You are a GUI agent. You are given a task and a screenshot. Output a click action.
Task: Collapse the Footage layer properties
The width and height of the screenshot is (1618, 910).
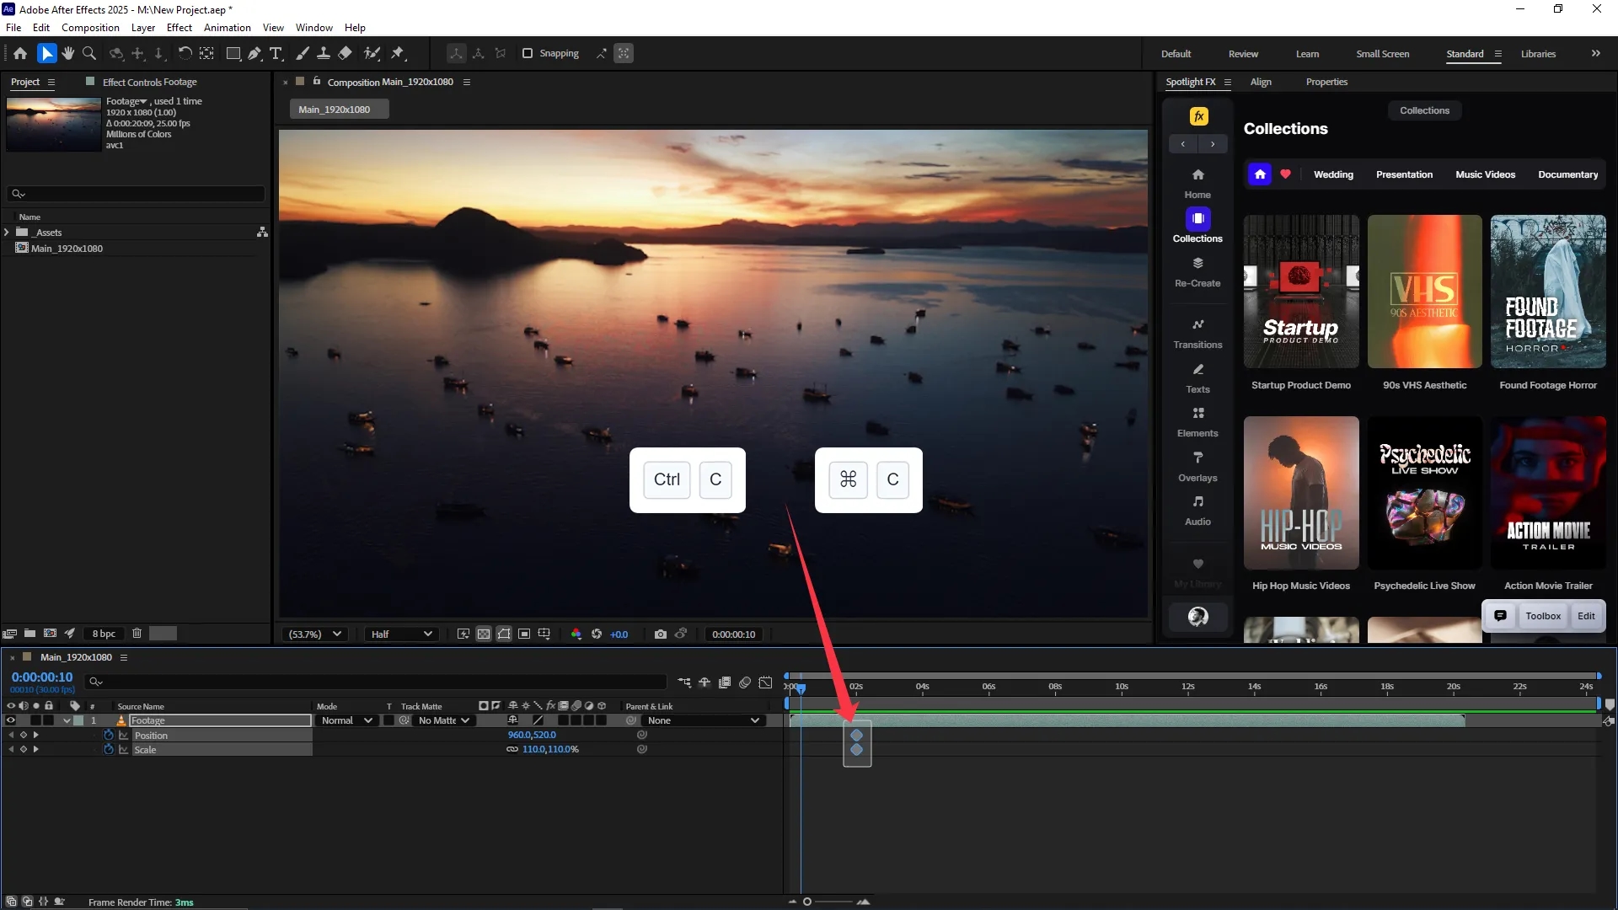coord(67,720)
